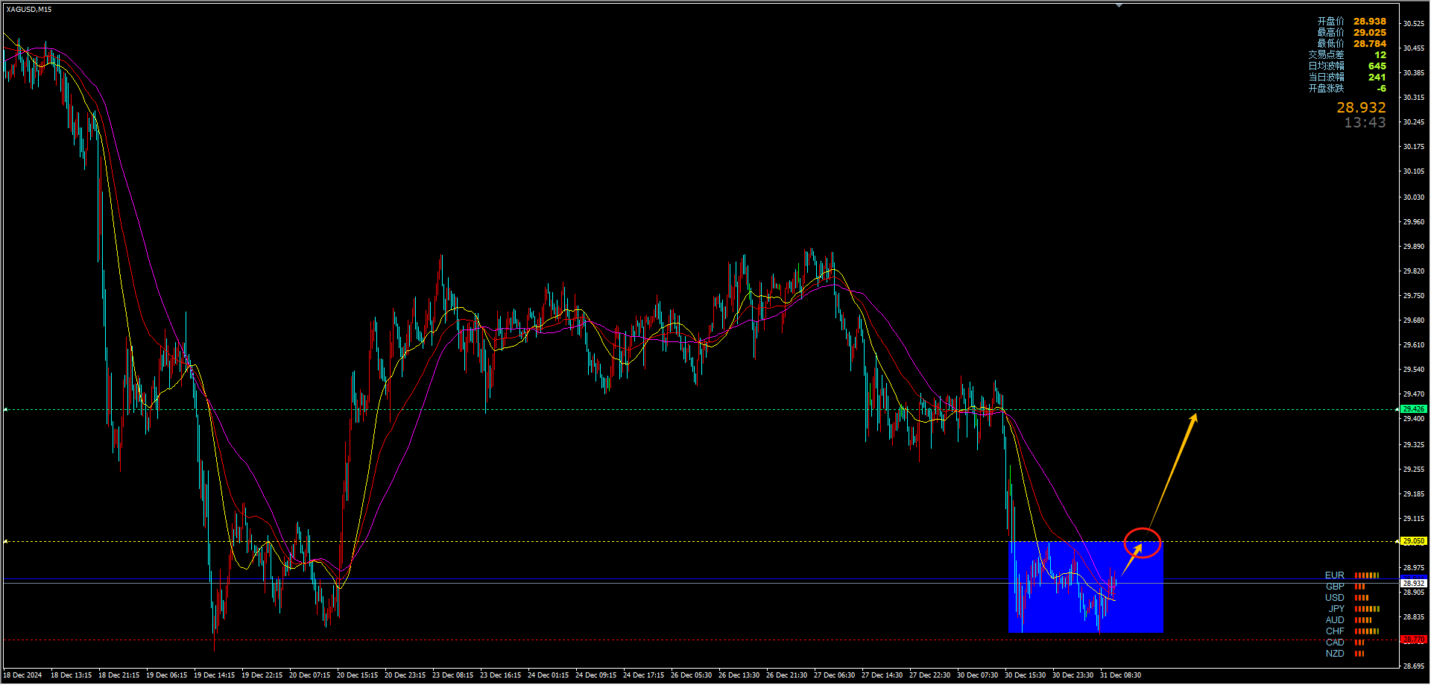Click the CHF strength meter bars
The width and height of the screenshot is (1431, 685).
click(x=1367, y=631)
